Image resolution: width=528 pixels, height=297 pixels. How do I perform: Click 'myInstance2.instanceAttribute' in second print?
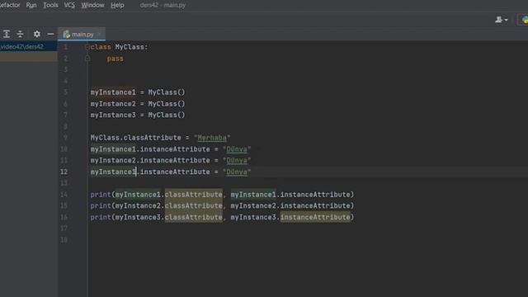coord(290,205)
